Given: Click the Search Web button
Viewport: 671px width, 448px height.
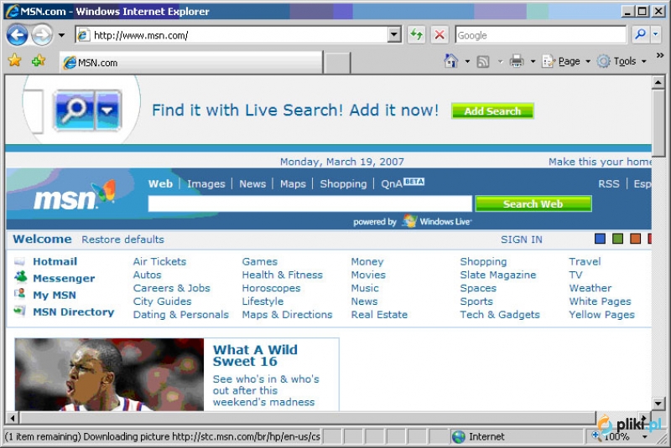Looking at the screenshot, I should coord(533,204).
